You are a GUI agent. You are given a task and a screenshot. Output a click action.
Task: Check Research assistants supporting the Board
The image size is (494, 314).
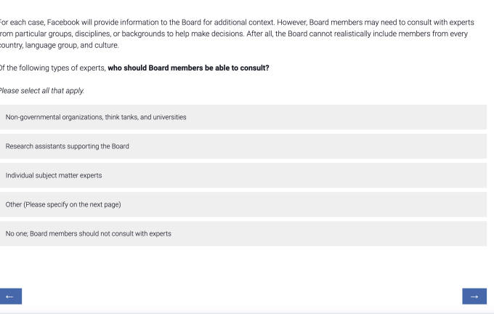coord(243,146)
